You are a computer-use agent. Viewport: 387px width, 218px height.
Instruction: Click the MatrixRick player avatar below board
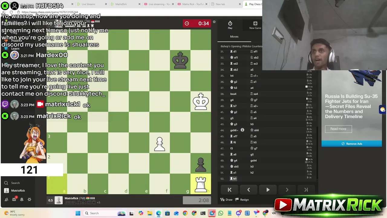[x=59, y=200]
